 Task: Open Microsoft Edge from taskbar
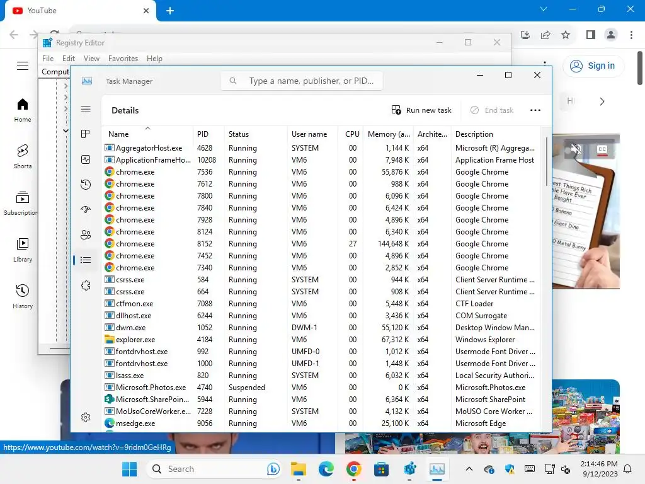[326, 469]
